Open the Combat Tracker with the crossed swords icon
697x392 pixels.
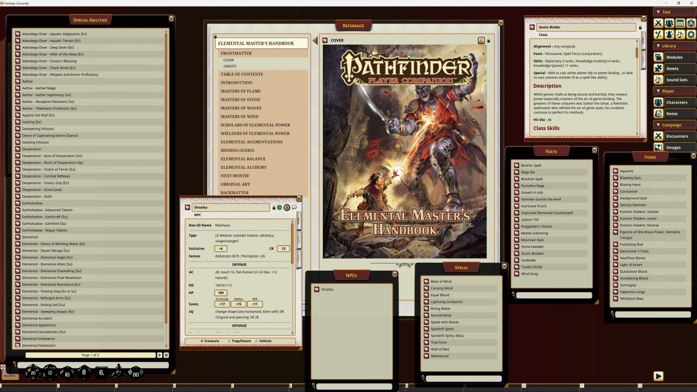tap(659, 22)
